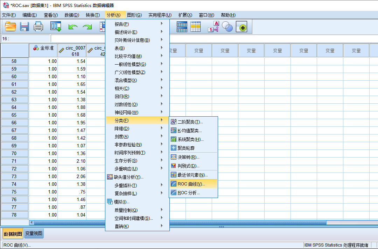378x249 pixels.
Task: Click the Undo green arrow icon
Action: pyautogui.click(x=72, y=27)
